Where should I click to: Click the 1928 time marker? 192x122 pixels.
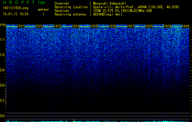[x=149, y=26]
